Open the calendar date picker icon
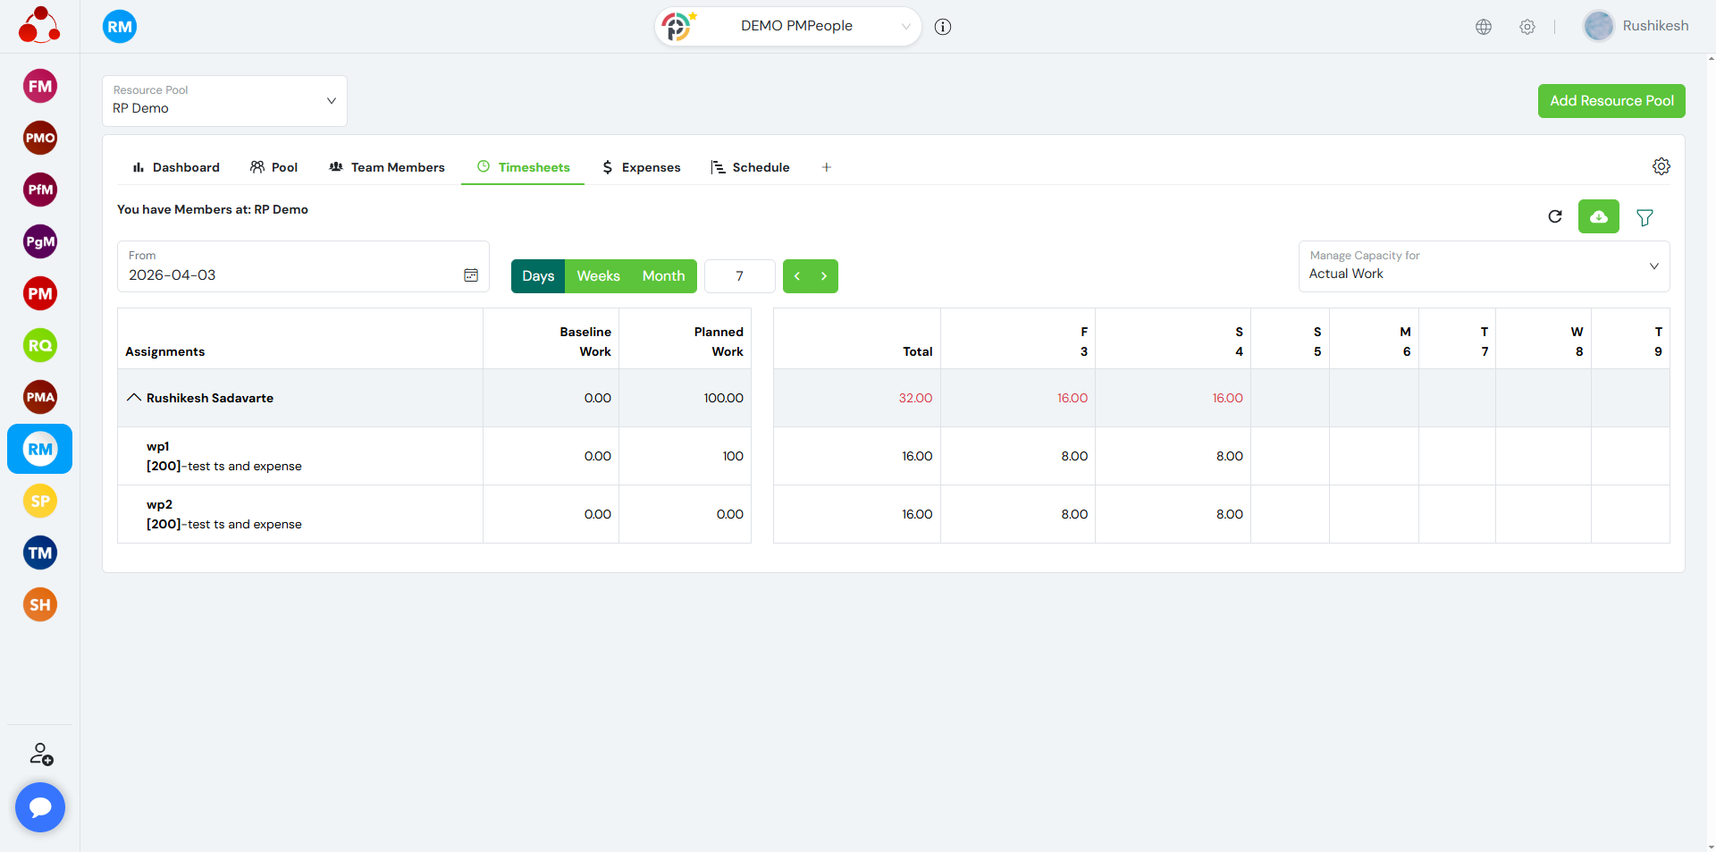This screenshot has height=852, width=1716. click(471, 275)
